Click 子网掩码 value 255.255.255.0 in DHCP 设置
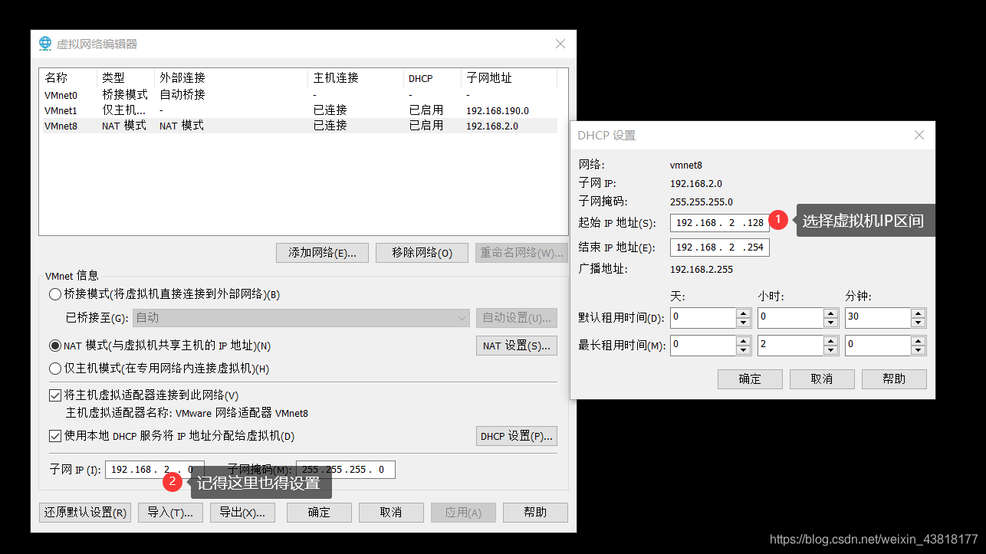This screenshot has height=554, width=986. click(702, 202)
